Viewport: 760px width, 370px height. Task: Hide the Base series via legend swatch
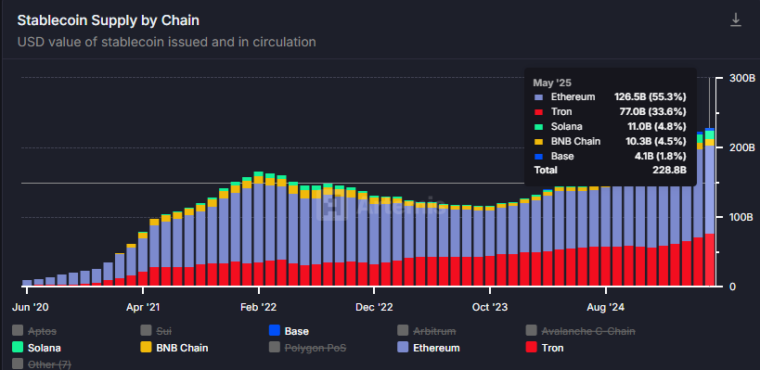click(x=275, y=331)
